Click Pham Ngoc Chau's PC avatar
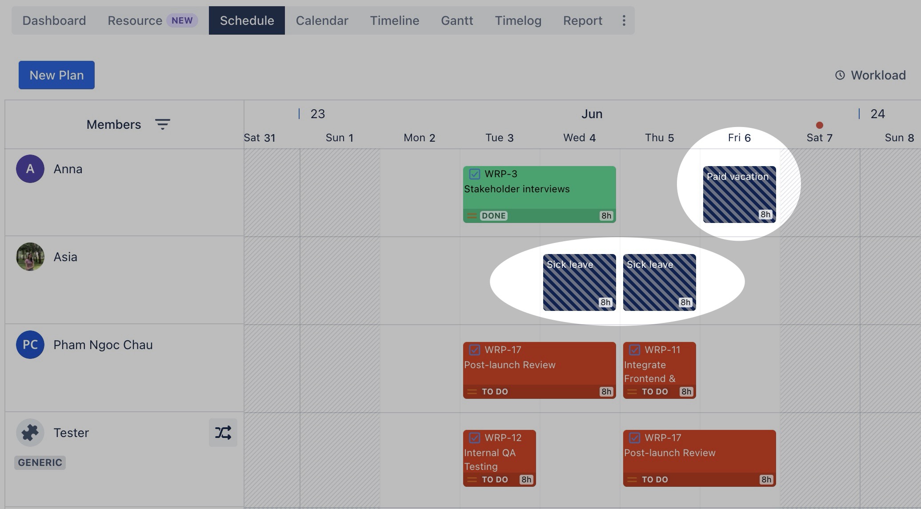Screen dimensions: 921x509 (30, 345)
